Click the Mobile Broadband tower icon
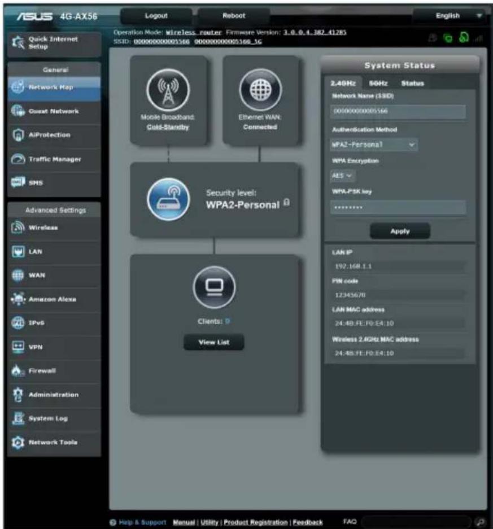The height and width of the screenshot is (529, 493). point(168,90)
